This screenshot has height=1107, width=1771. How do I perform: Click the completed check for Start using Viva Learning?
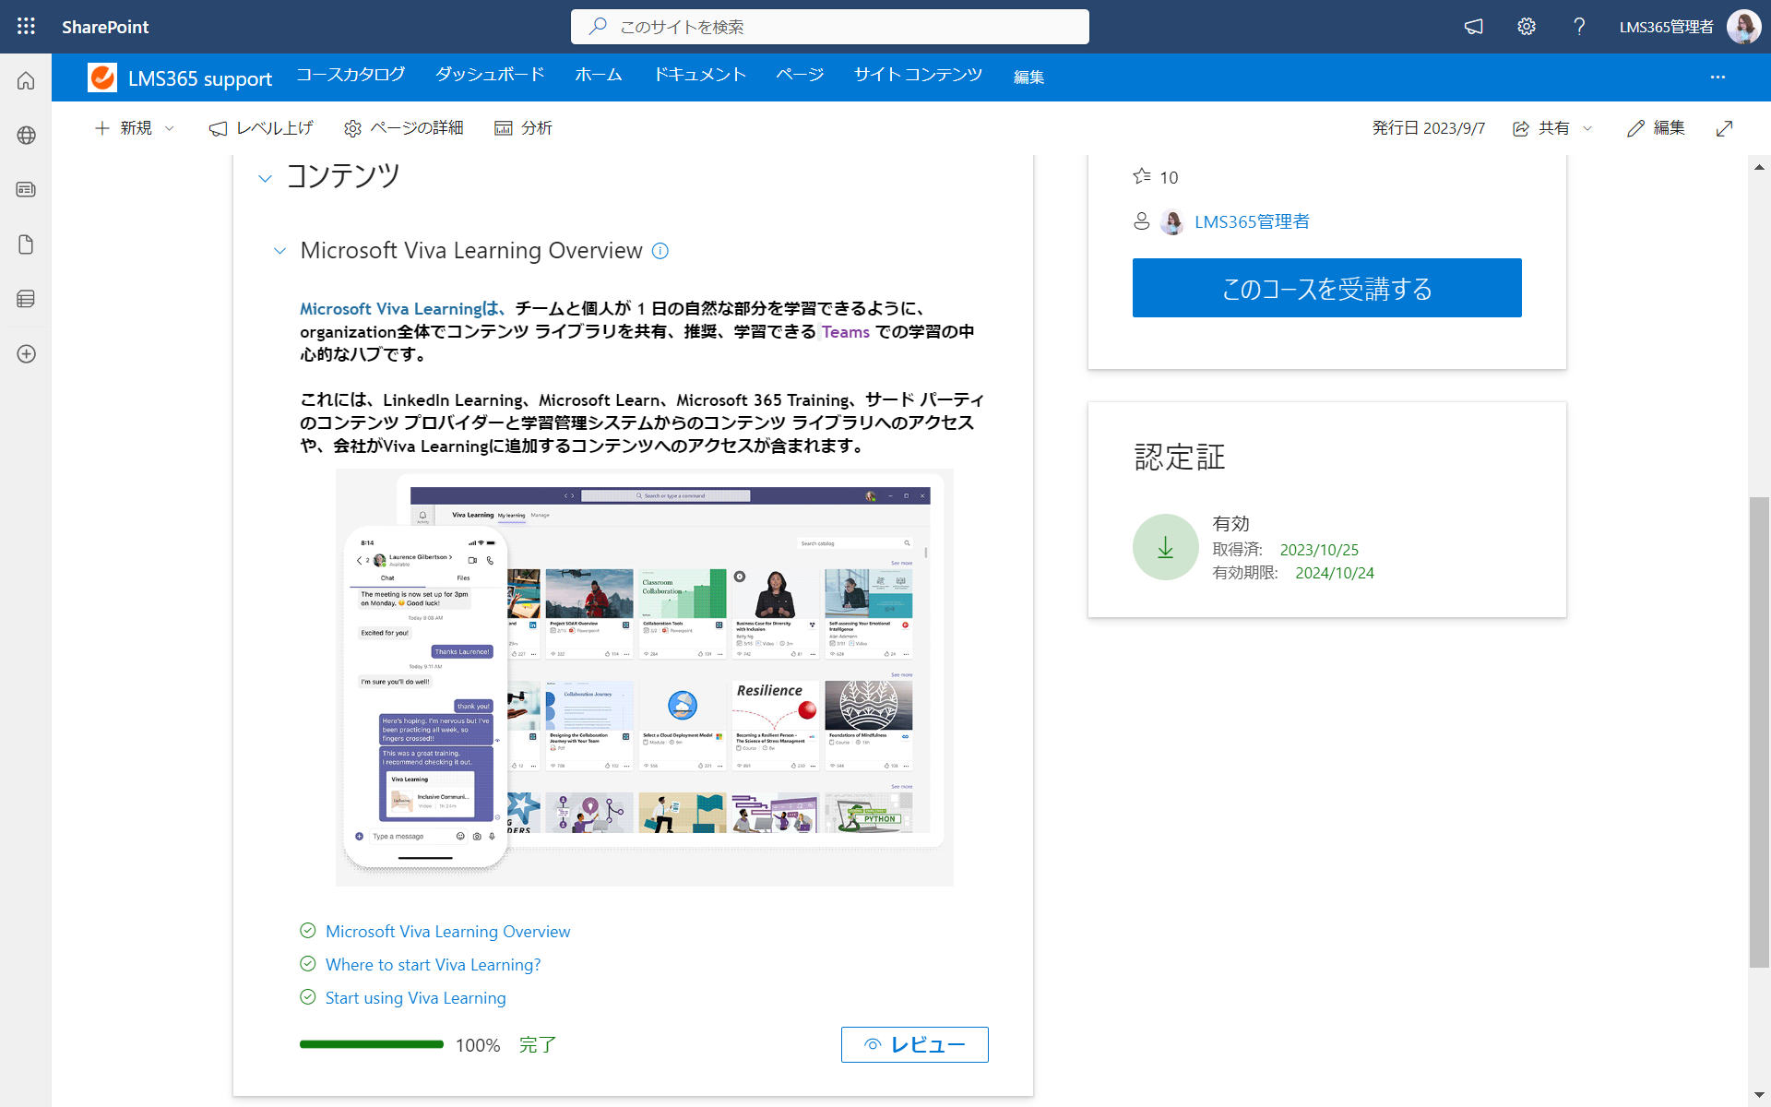[x=308, y=997]
